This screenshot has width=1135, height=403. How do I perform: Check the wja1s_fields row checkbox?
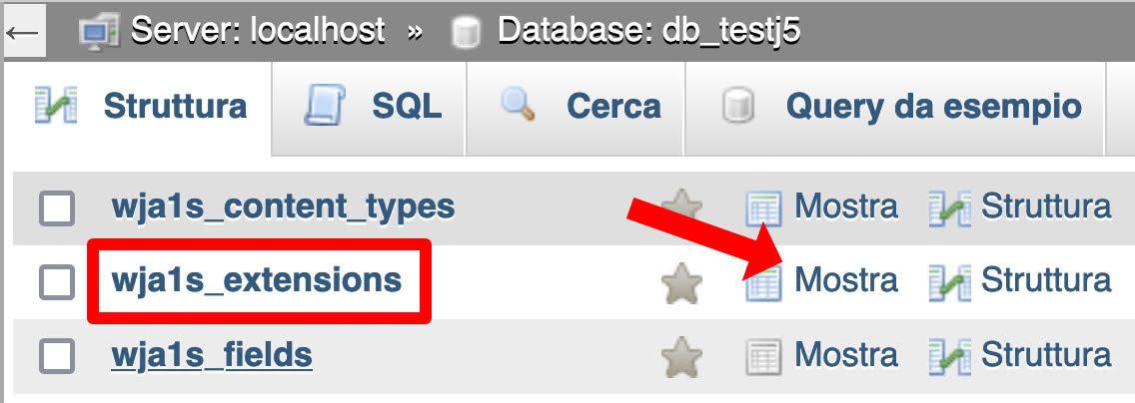[x=57, y=356]
